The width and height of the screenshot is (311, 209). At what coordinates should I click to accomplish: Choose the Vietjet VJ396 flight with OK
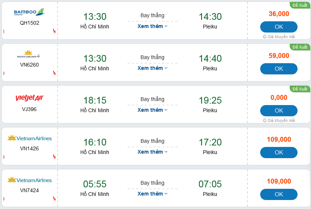(x=278, y=111)
